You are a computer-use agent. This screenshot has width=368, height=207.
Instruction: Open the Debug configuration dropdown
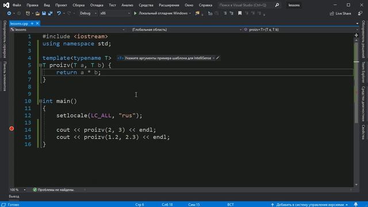pos(88,13)
